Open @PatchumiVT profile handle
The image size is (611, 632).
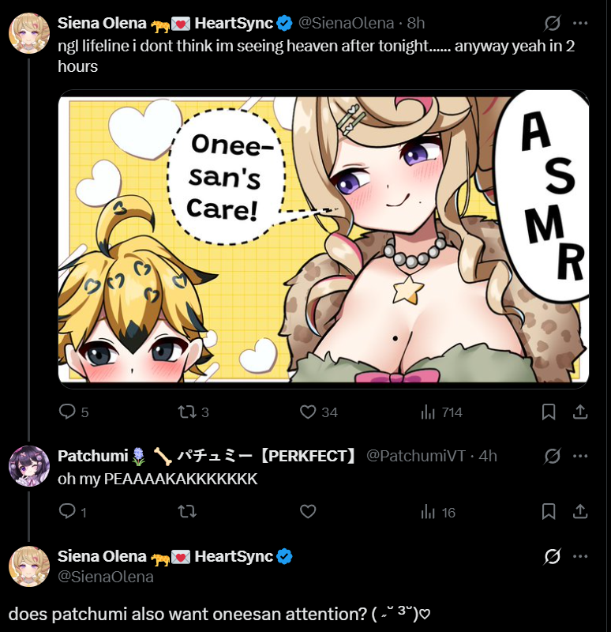tap(416, 456)
